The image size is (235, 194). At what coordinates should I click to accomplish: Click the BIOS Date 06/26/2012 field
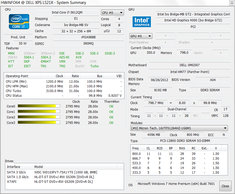tap(159, 80)
